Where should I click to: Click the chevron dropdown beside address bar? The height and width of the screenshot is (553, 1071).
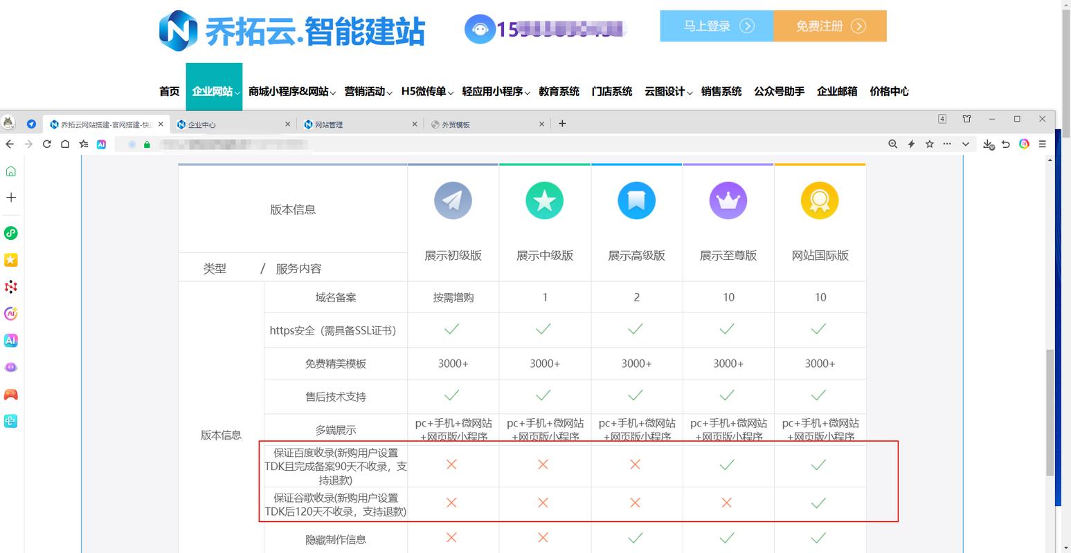pyautogui.click(x=965, y=144)
